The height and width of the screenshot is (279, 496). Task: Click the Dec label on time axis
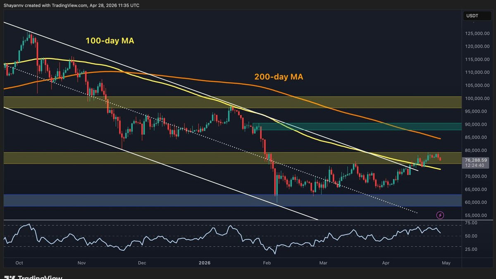point(142,262)
